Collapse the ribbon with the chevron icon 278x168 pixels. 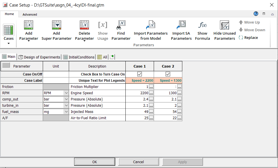point(272,14)
